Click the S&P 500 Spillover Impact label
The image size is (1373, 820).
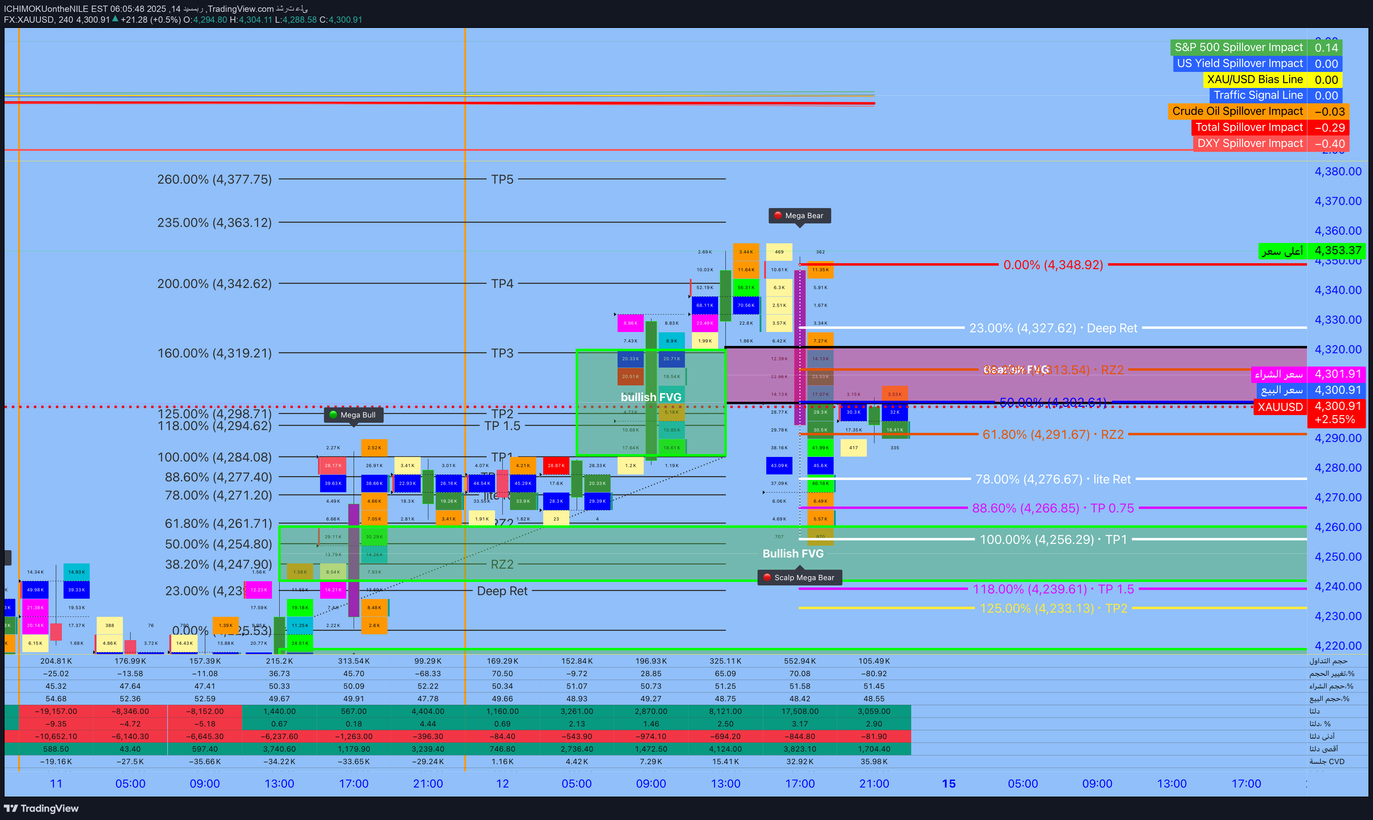1238,47
